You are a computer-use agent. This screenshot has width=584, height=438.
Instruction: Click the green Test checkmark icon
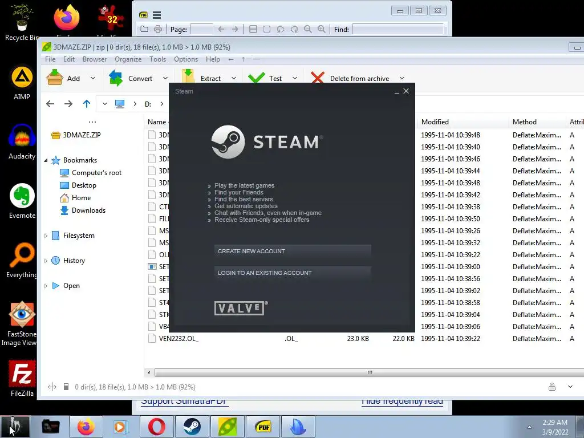(x=256, y=78)
